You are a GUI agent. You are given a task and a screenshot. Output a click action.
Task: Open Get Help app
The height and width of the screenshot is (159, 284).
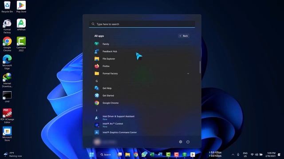(x=142, y=88)
